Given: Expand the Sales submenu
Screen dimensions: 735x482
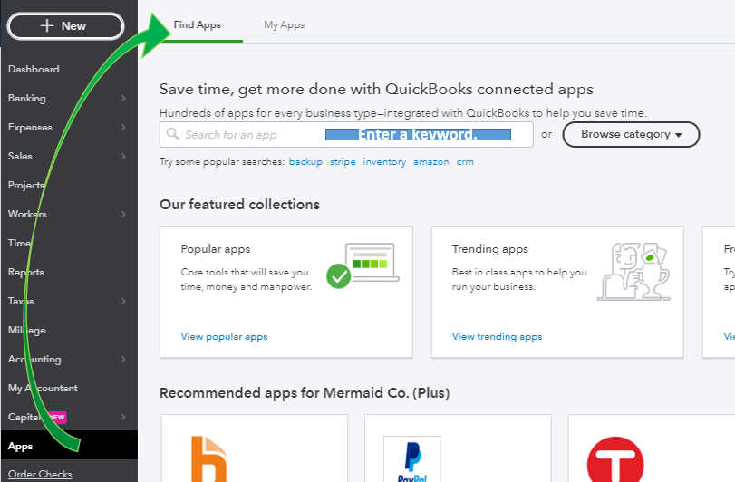Looking at the screenshot, I should (122, 156).
